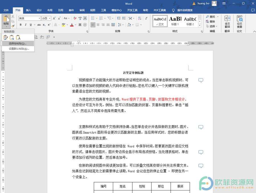Click the paragraph shading paint bucket
256x193 pixels.
pos(129,25)
